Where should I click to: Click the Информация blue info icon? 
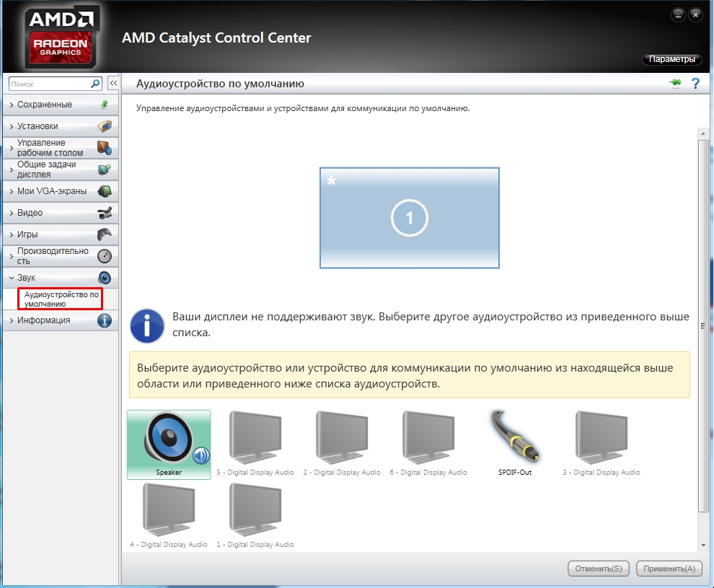105,320
